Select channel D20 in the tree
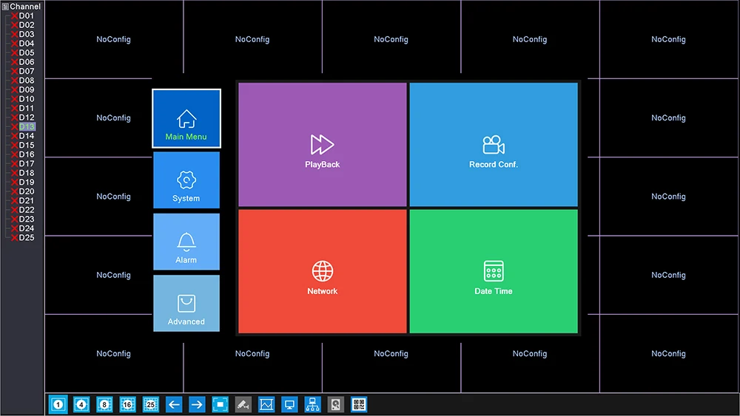 coord(27,191)
